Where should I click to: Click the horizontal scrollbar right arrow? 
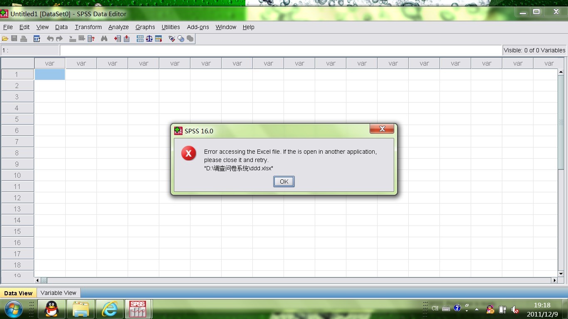pos(554,280)
